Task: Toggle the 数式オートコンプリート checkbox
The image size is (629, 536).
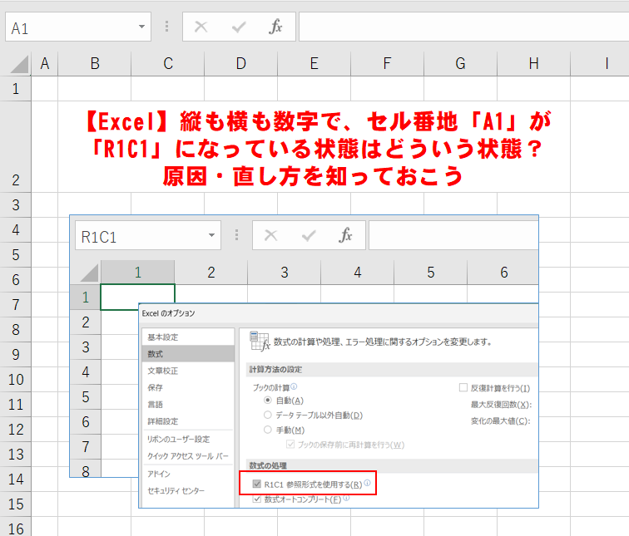Action: pos(257,499)
